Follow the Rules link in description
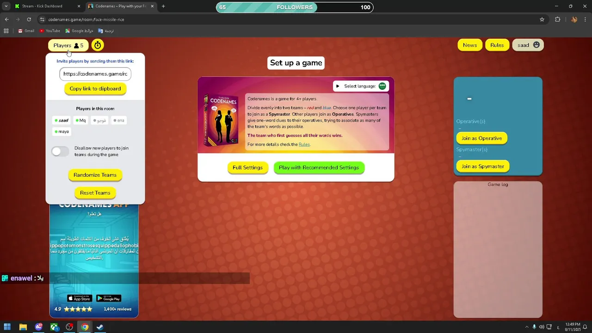Screen dimensions: 592x333 pos(304,144)
